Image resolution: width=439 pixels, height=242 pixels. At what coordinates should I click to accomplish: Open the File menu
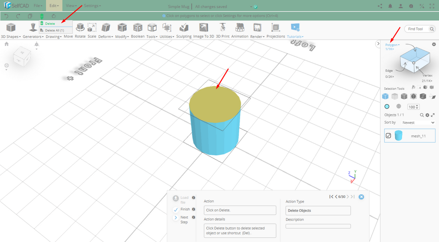point(38,6)
